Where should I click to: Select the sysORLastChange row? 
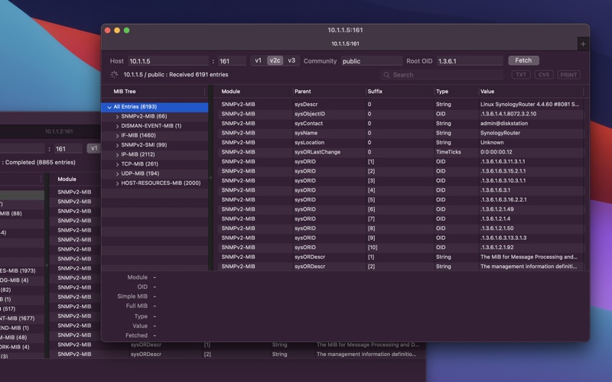401,152
